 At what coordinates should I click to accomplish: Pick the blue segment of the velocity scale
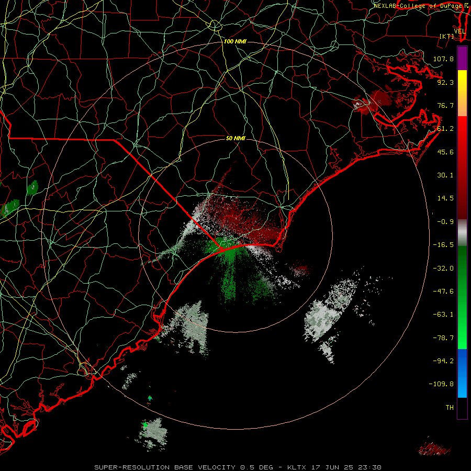tap(462, 373)
